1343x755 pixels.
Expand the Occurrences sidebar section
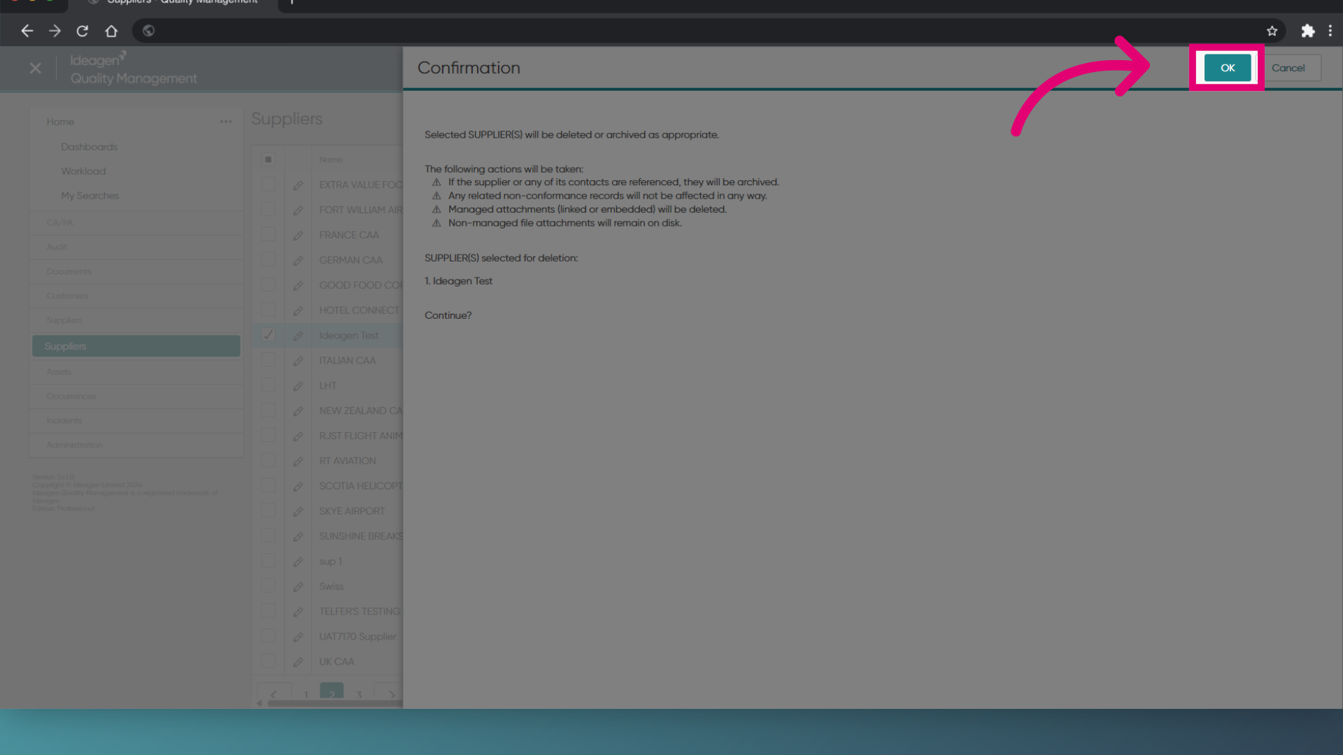click(136, 396)
